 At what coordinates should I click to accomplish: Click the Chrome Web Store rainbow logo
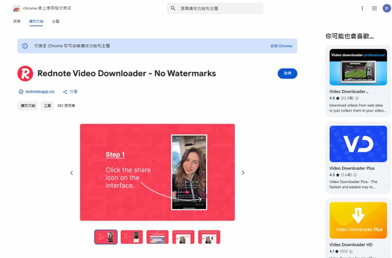click(x=16, y=8)
